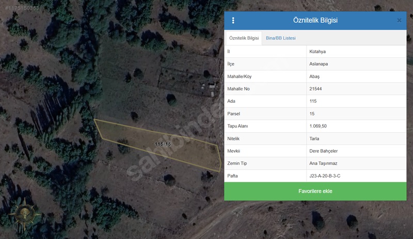
Task: Select the Parsel value 15
Action: pyautogui.click(x=312, y=114)
